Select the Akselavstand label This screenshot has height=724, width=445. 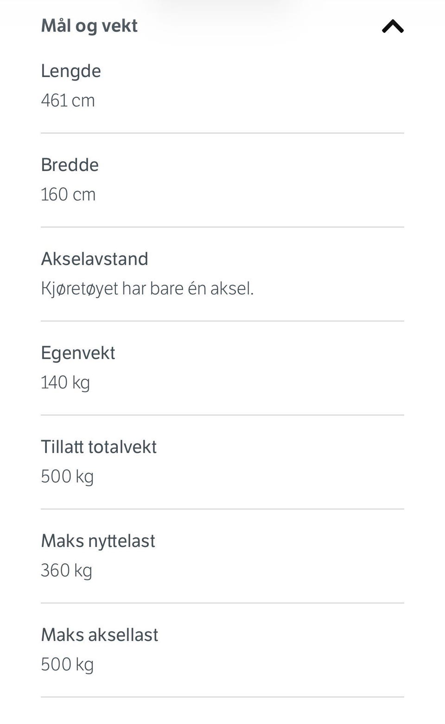[95, 259]
